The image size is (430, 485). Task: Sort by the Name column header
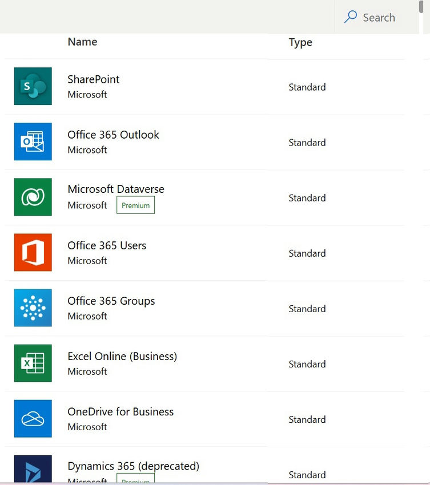82,42
